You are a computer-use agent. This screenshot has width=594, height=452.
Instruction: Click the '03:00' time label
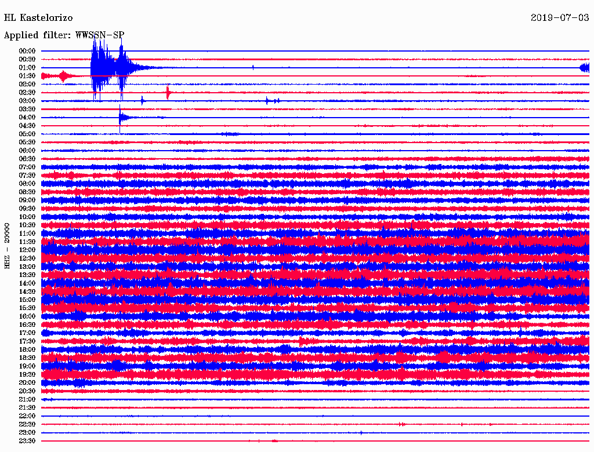(x=27, y=101)
